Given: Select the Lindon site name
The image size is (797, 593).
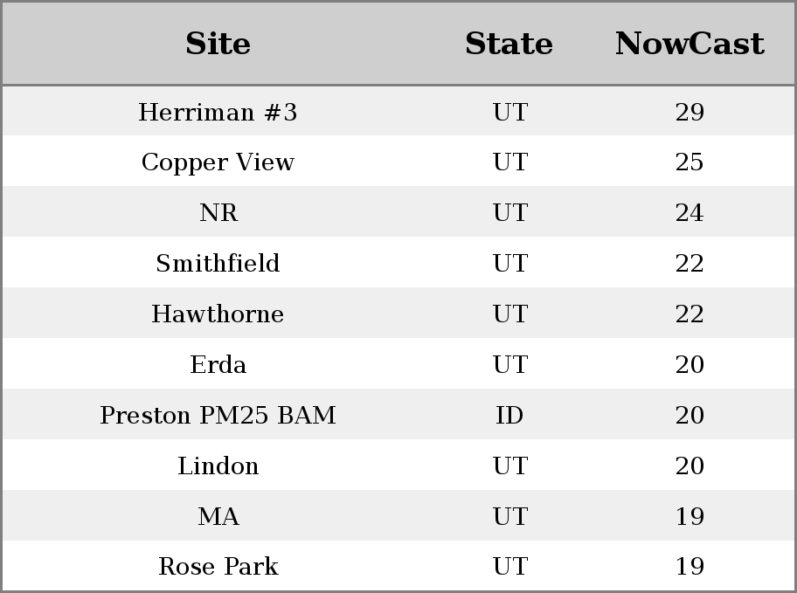Looking at the screenshot, I should 218,466.
